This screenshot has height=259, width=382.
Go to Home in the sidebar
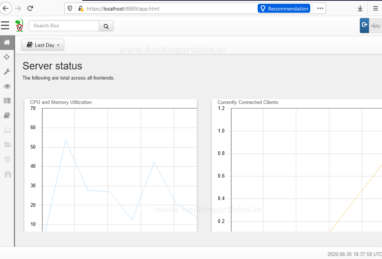click(7, 42)
